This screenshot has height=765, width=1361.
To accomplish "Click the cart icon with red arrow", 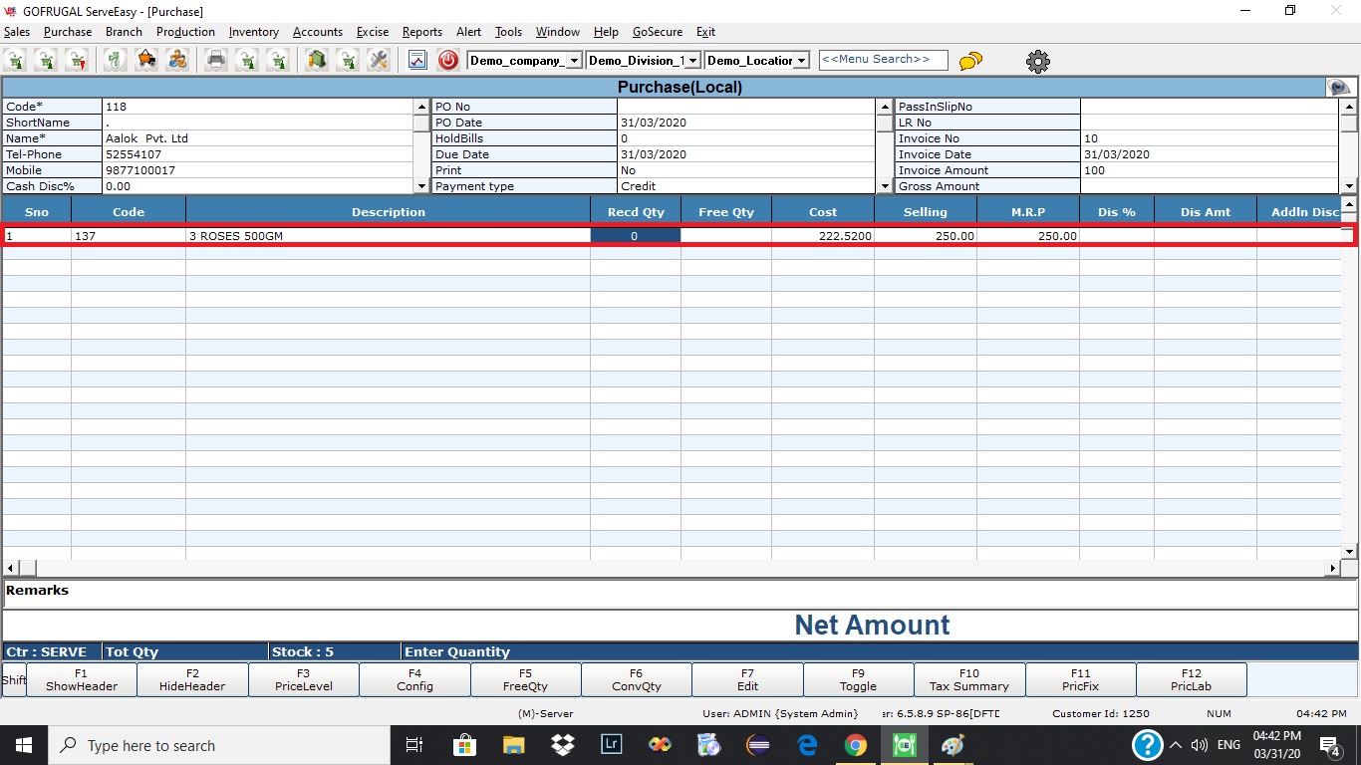I will (x=76, y=60).
